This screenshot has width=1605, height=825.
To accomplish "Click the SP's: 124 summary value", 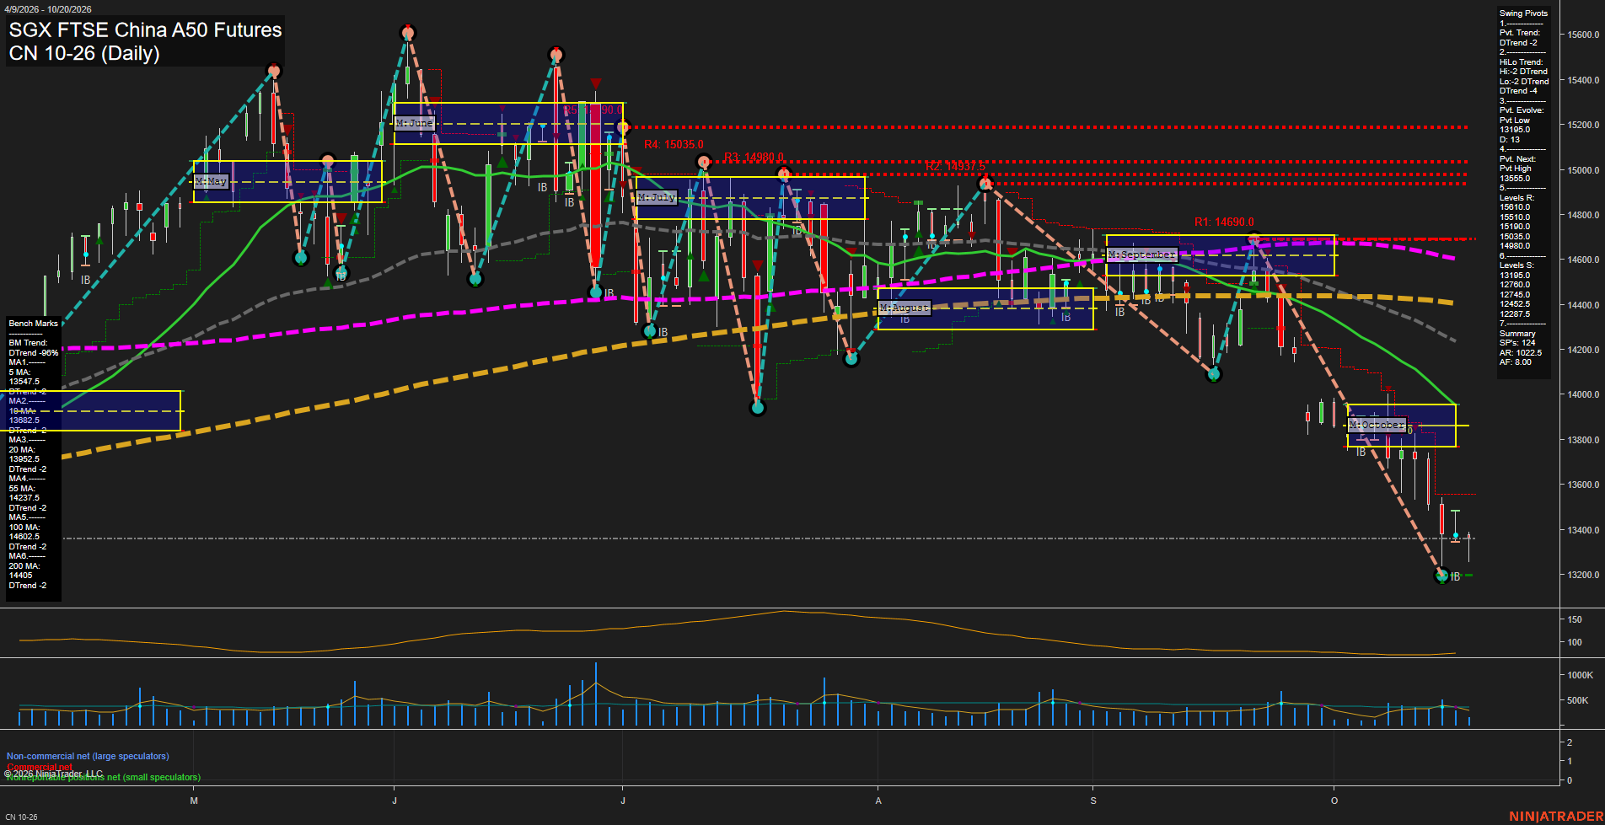I will [1517, 343].
